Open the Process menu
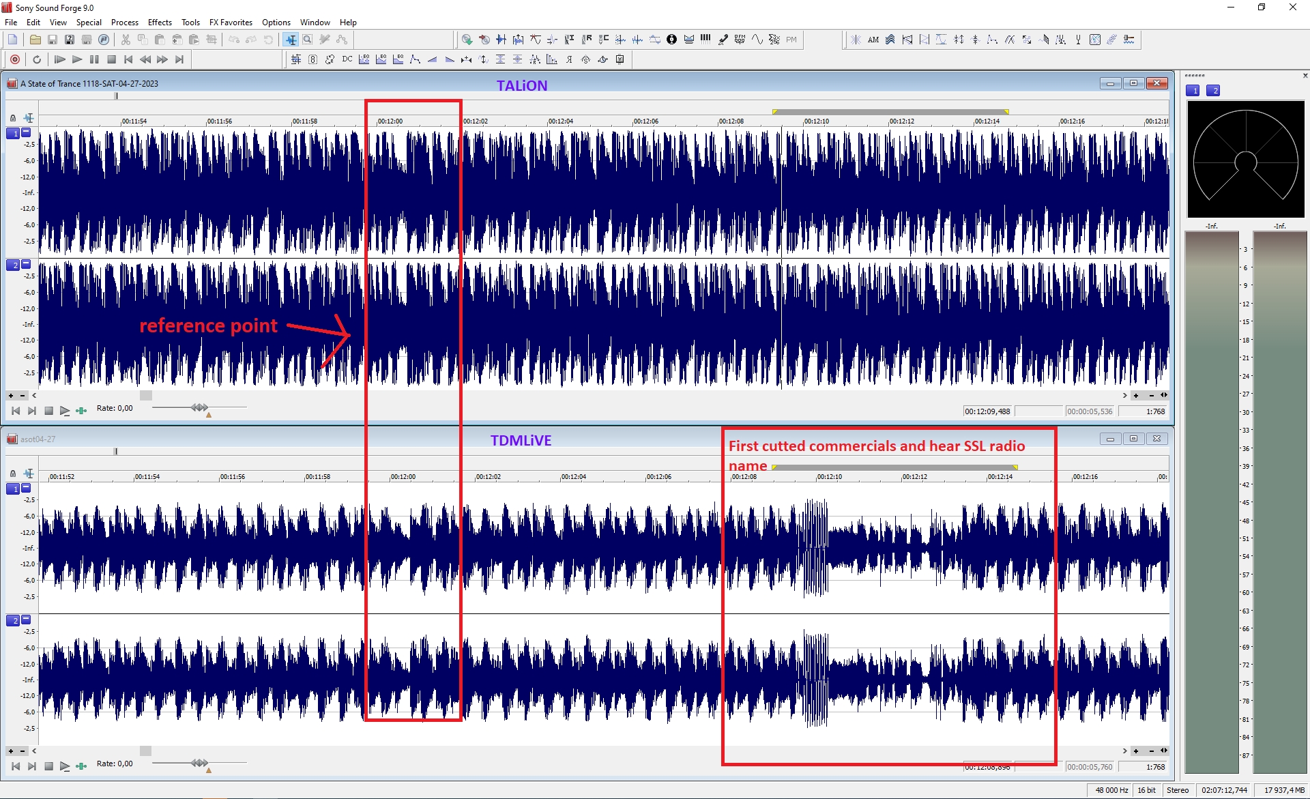Image resolution: width=1310 pixels, height=799 pixels. [124, 23]
